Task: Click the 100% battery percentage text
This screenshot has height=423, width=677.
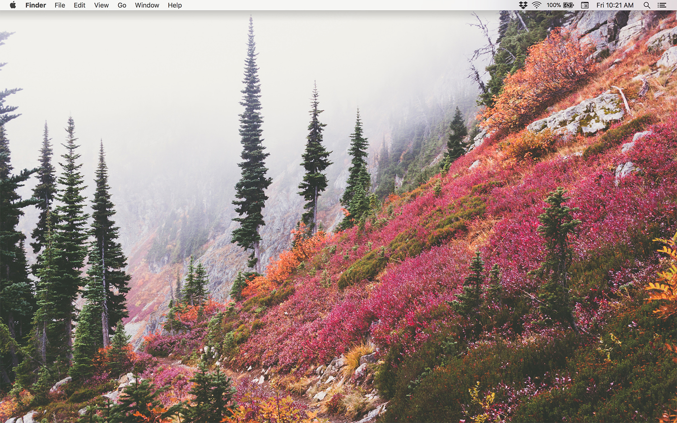Action: pyautogui.click(x=553, y=5)
